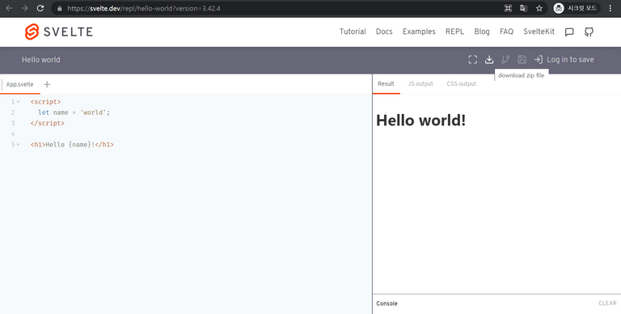The image size is (621, 314).
Task: Click the 'world' string in code
Action: pyautogui.click(x=93, y=112)
